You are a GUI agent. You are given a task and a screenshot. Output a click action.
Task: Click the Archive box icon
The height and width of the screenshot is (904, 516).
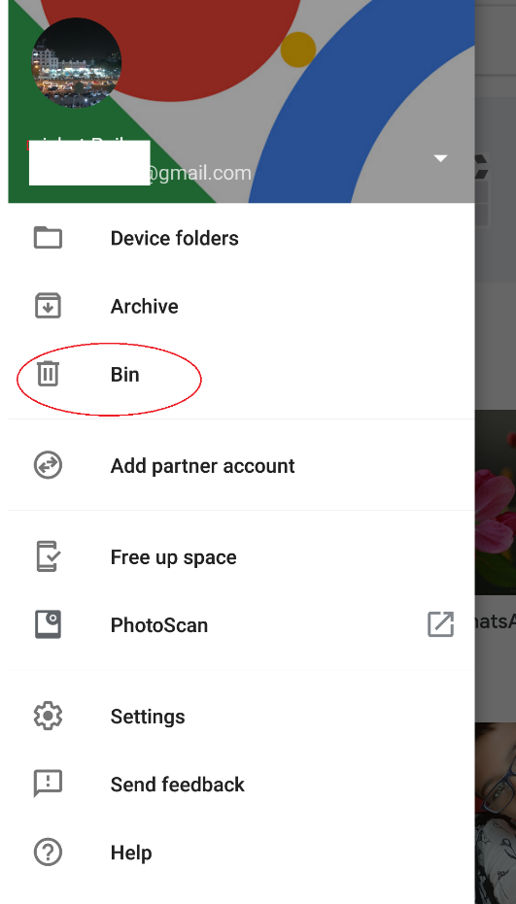[48, 306]
